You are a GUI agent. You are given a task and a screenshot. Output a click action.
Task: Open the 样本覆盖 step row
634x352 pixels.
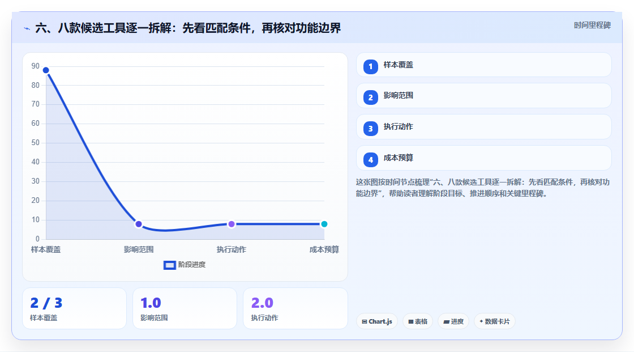(483, 65)
